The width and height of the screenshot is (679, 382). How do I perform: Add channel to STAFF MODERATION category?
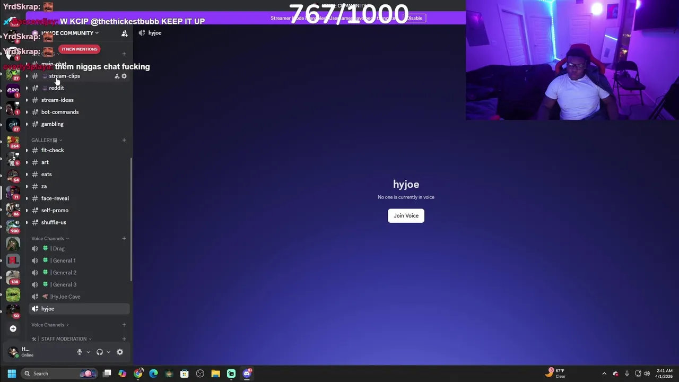coord(124,338)
